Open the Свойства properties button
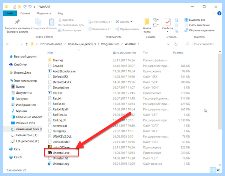225x176 pixels. [x=168, y=24]
